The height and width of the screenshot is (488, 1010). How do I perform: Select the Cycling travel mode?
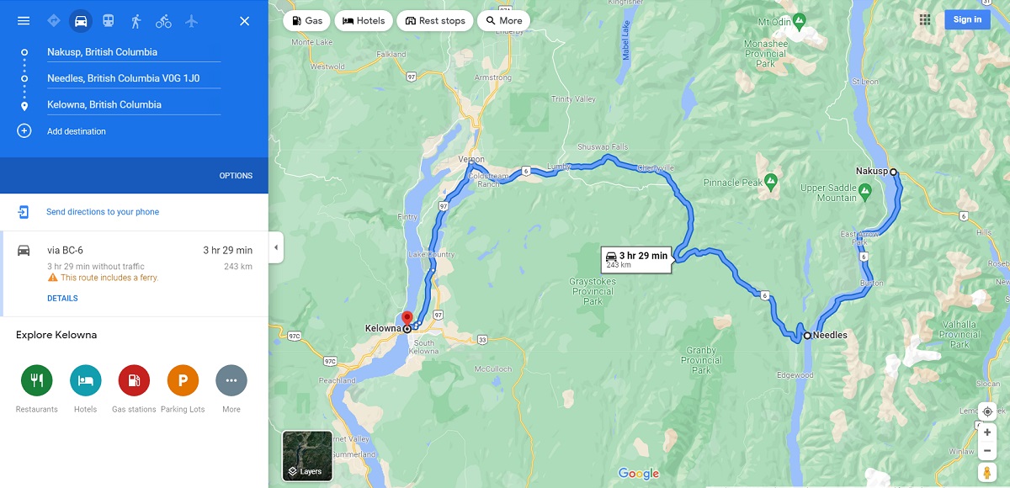point(163,21)
